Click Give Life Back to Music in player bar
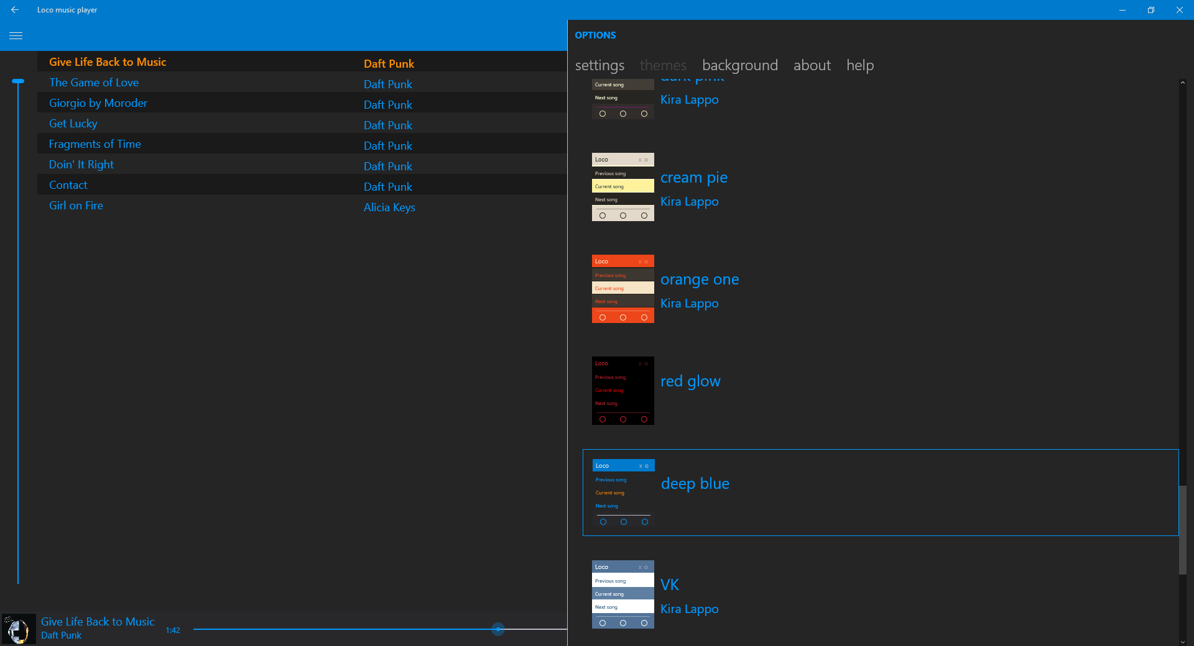Screen dimensions: 1194x646 pyautogui.click(x=97, y=621)
